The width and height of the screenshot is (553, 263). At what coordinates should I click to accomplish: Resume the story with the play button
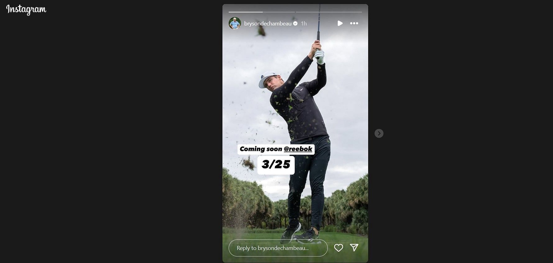click(x=340, y=23)
